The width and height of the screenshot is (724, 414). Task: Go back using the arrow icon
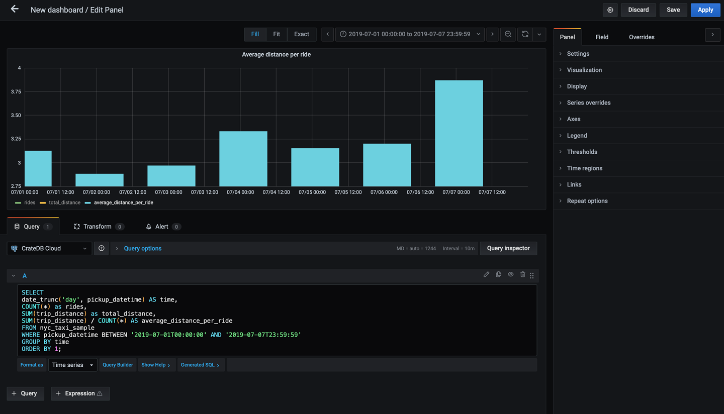pyautogui.click(x=15, y=9)
